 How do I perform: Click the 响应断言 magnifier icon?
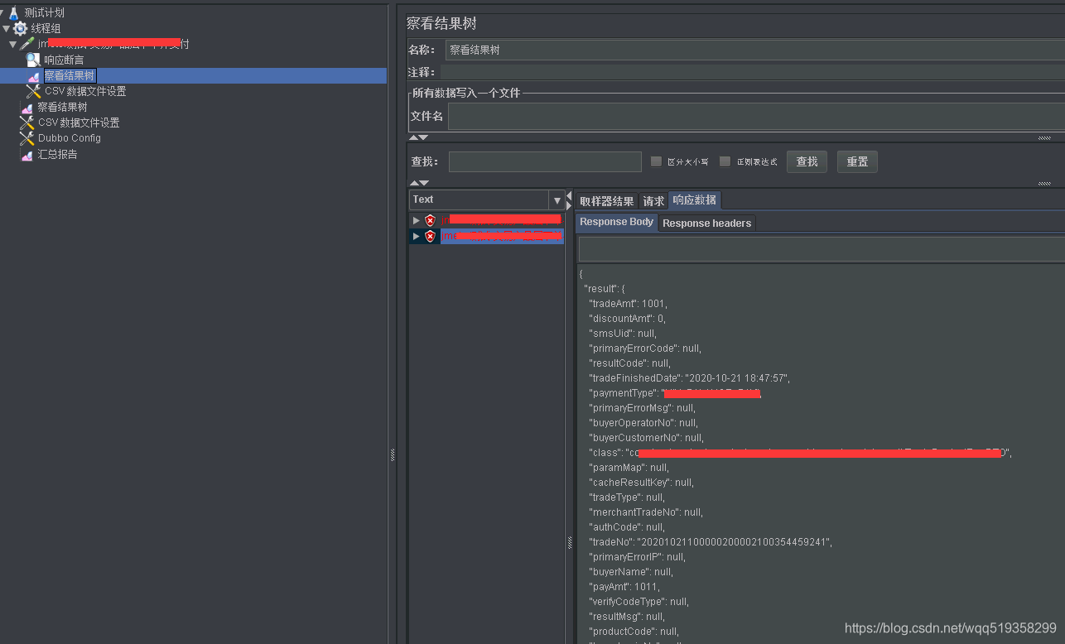coord(33,60)
